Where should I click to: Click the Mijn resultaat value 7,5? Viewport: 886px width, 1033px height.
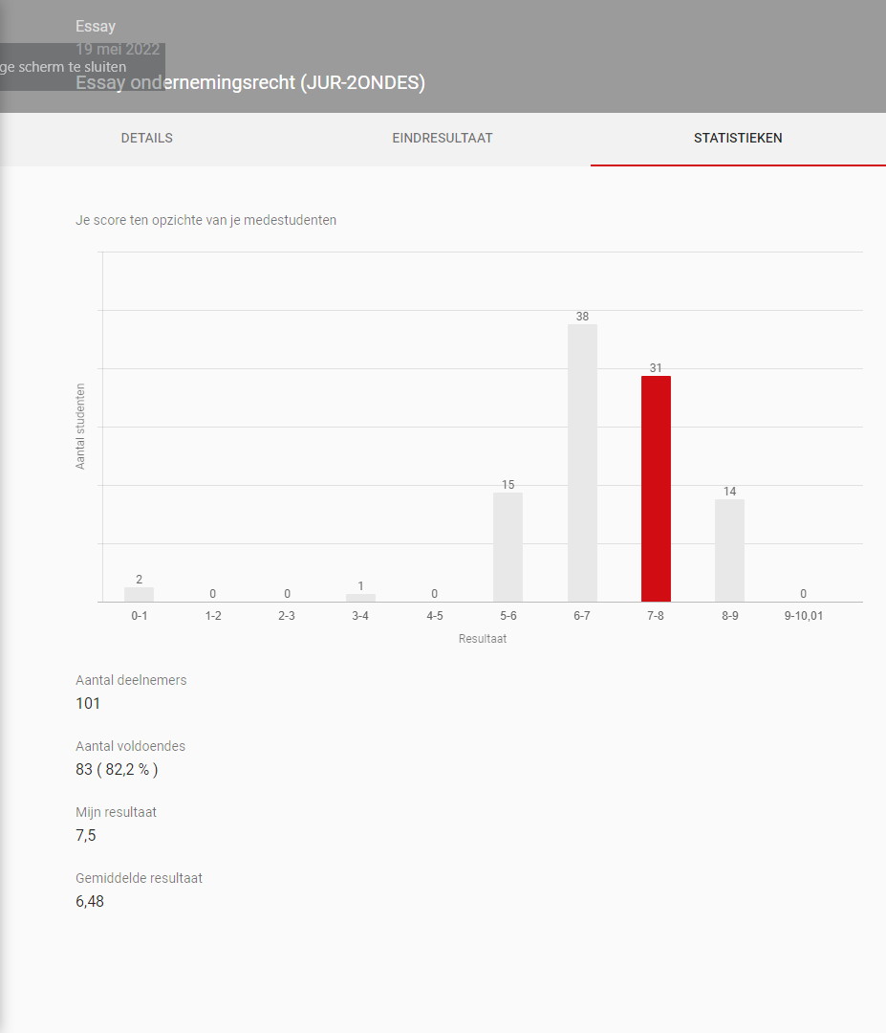tap(86, 836)
